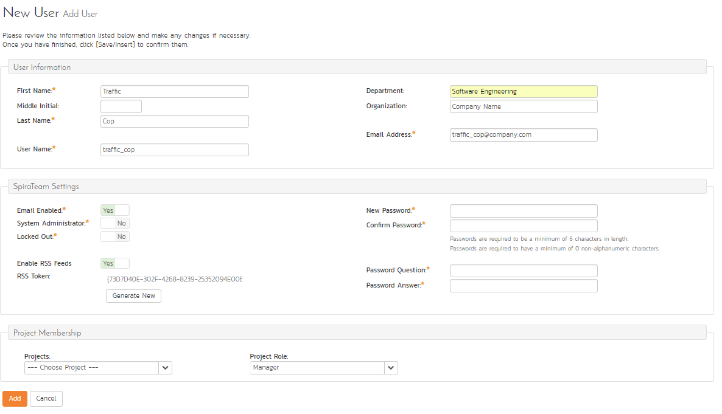Image resolution: width=722 pixels, height=414 pixels.
Task: Click the Email Address field
Action: 523,135
